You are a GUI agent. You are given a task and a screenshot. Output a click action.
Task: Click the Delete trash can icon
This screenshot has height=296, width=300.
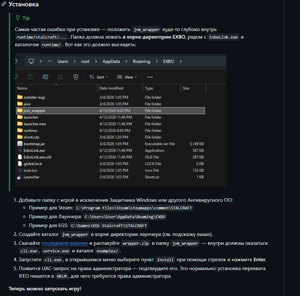point(76,77)
